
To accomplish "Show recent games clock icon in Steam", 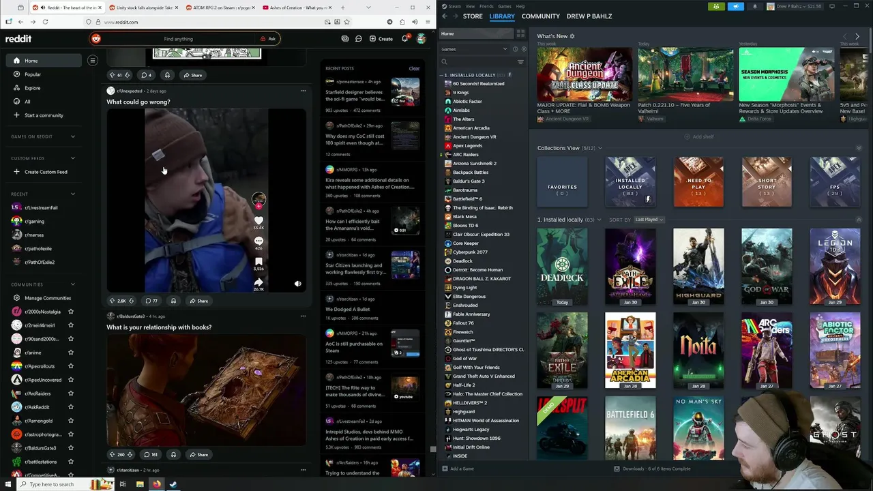I will pyautogui.click(x=516, y=49).
